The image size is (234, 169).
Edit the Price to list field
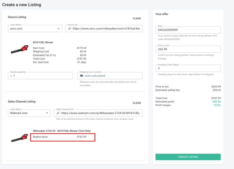[x=188, y=49]
